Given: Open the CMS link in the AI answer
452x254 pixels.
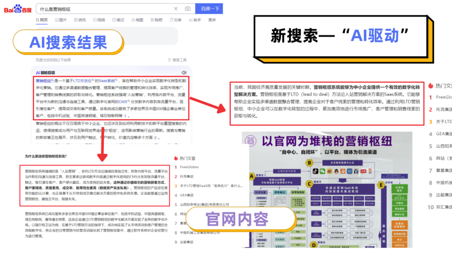Looking at the screenshot, I should pyautogui.click(x=124, y=102).
